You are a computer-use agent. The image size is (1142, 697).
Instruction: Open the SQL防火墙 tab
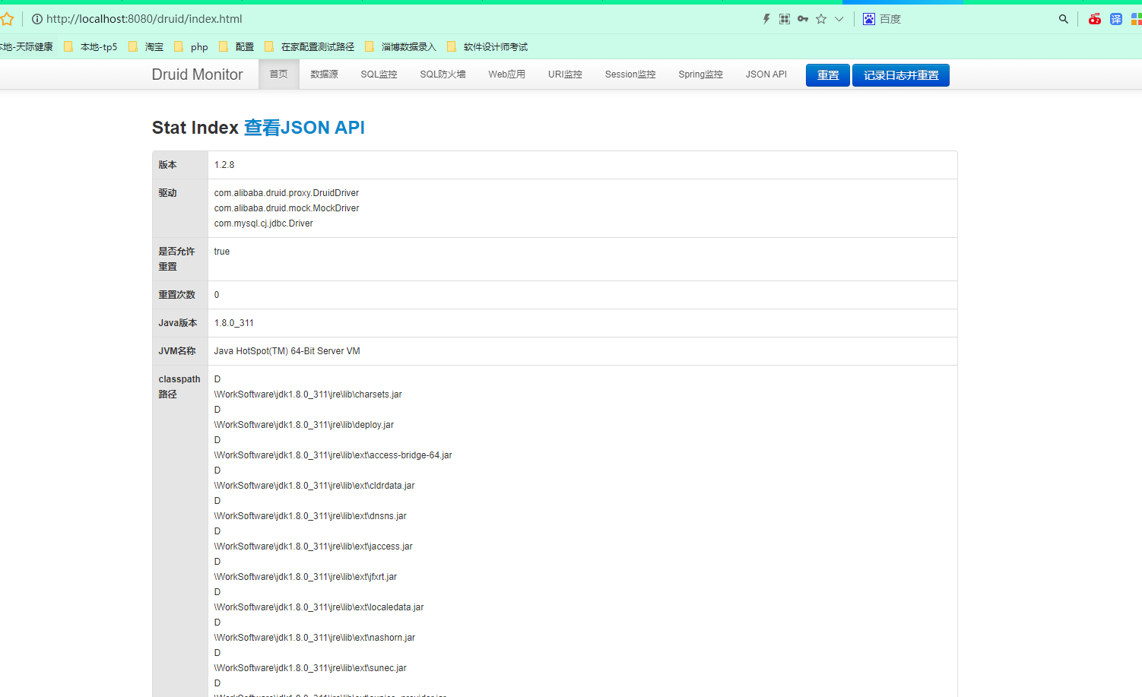tap(443, 74)
